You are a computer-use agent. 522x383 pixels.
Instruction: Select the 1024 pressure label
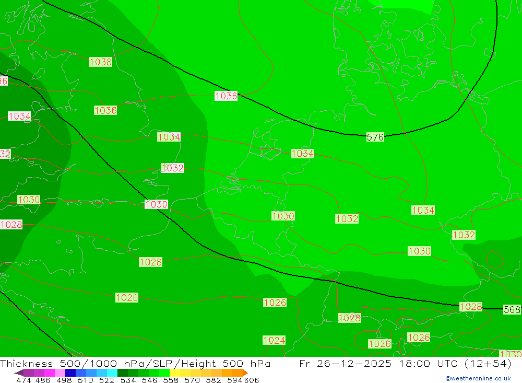(275, 340)
